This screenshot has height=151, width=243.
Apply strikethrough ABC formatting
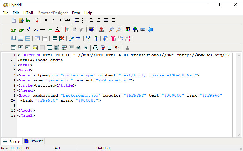click(x=67, y=20)
